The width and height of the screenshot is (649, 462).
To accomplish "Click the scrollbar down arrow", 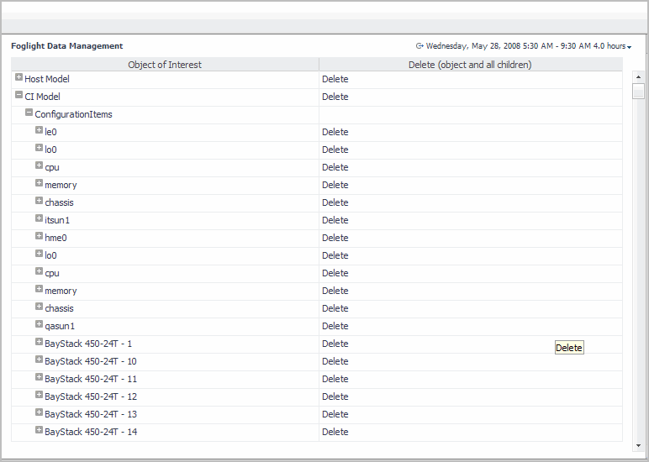I will [x=638, y=445].
